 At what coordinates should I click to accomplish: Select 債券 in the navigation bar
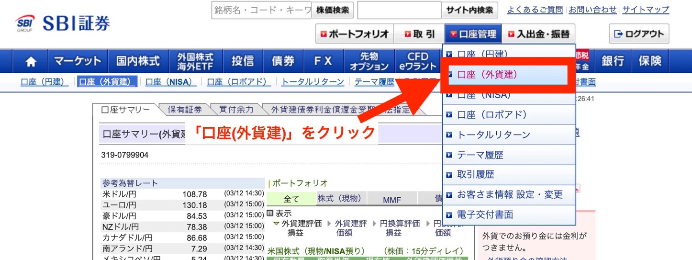pos(283,61)
